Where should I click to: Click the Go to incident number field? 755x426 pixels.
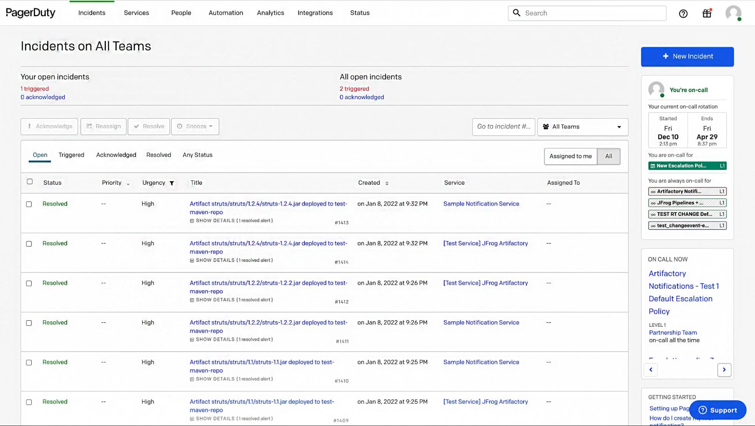coord(503,126)
